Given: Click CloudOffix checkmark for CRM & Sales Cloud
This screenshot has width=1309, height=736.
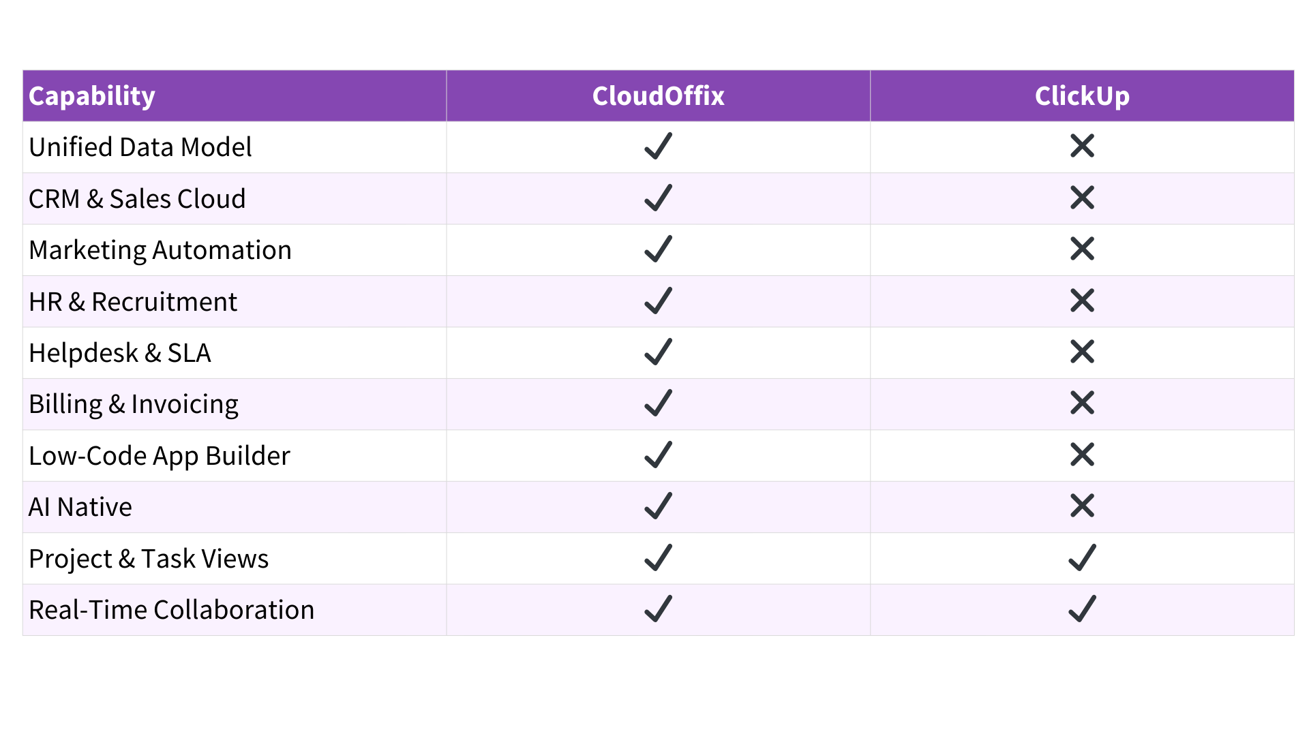Looking at the screenshot, I should pos(658,198).
